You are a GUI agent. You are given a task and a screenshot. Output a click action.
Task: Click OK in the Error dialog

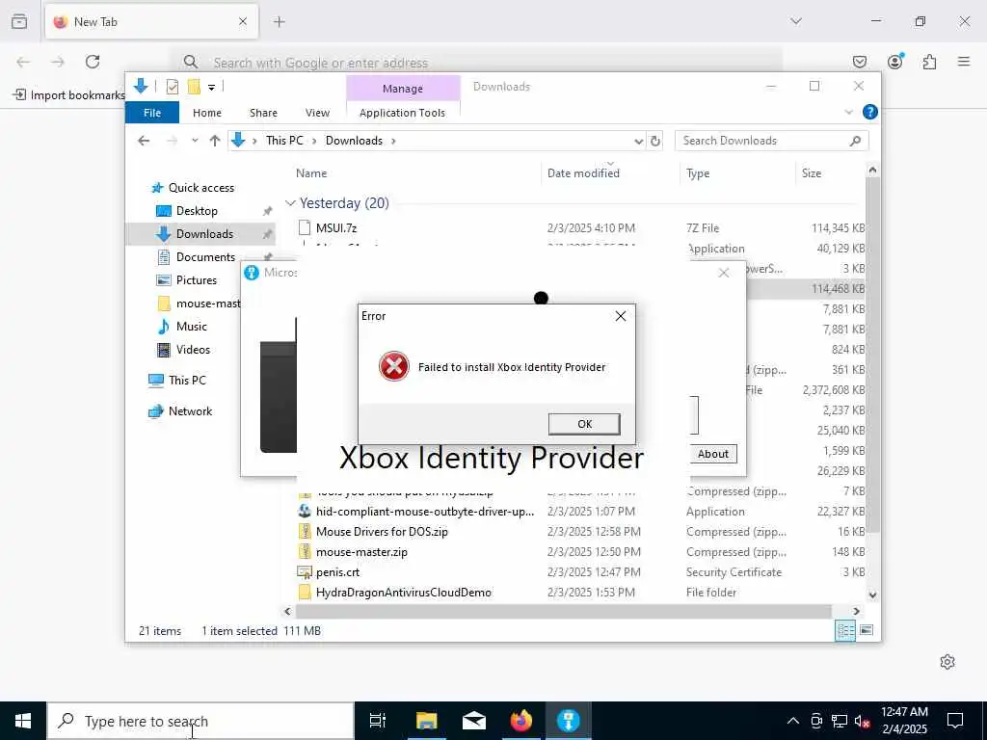coord(584,424)
